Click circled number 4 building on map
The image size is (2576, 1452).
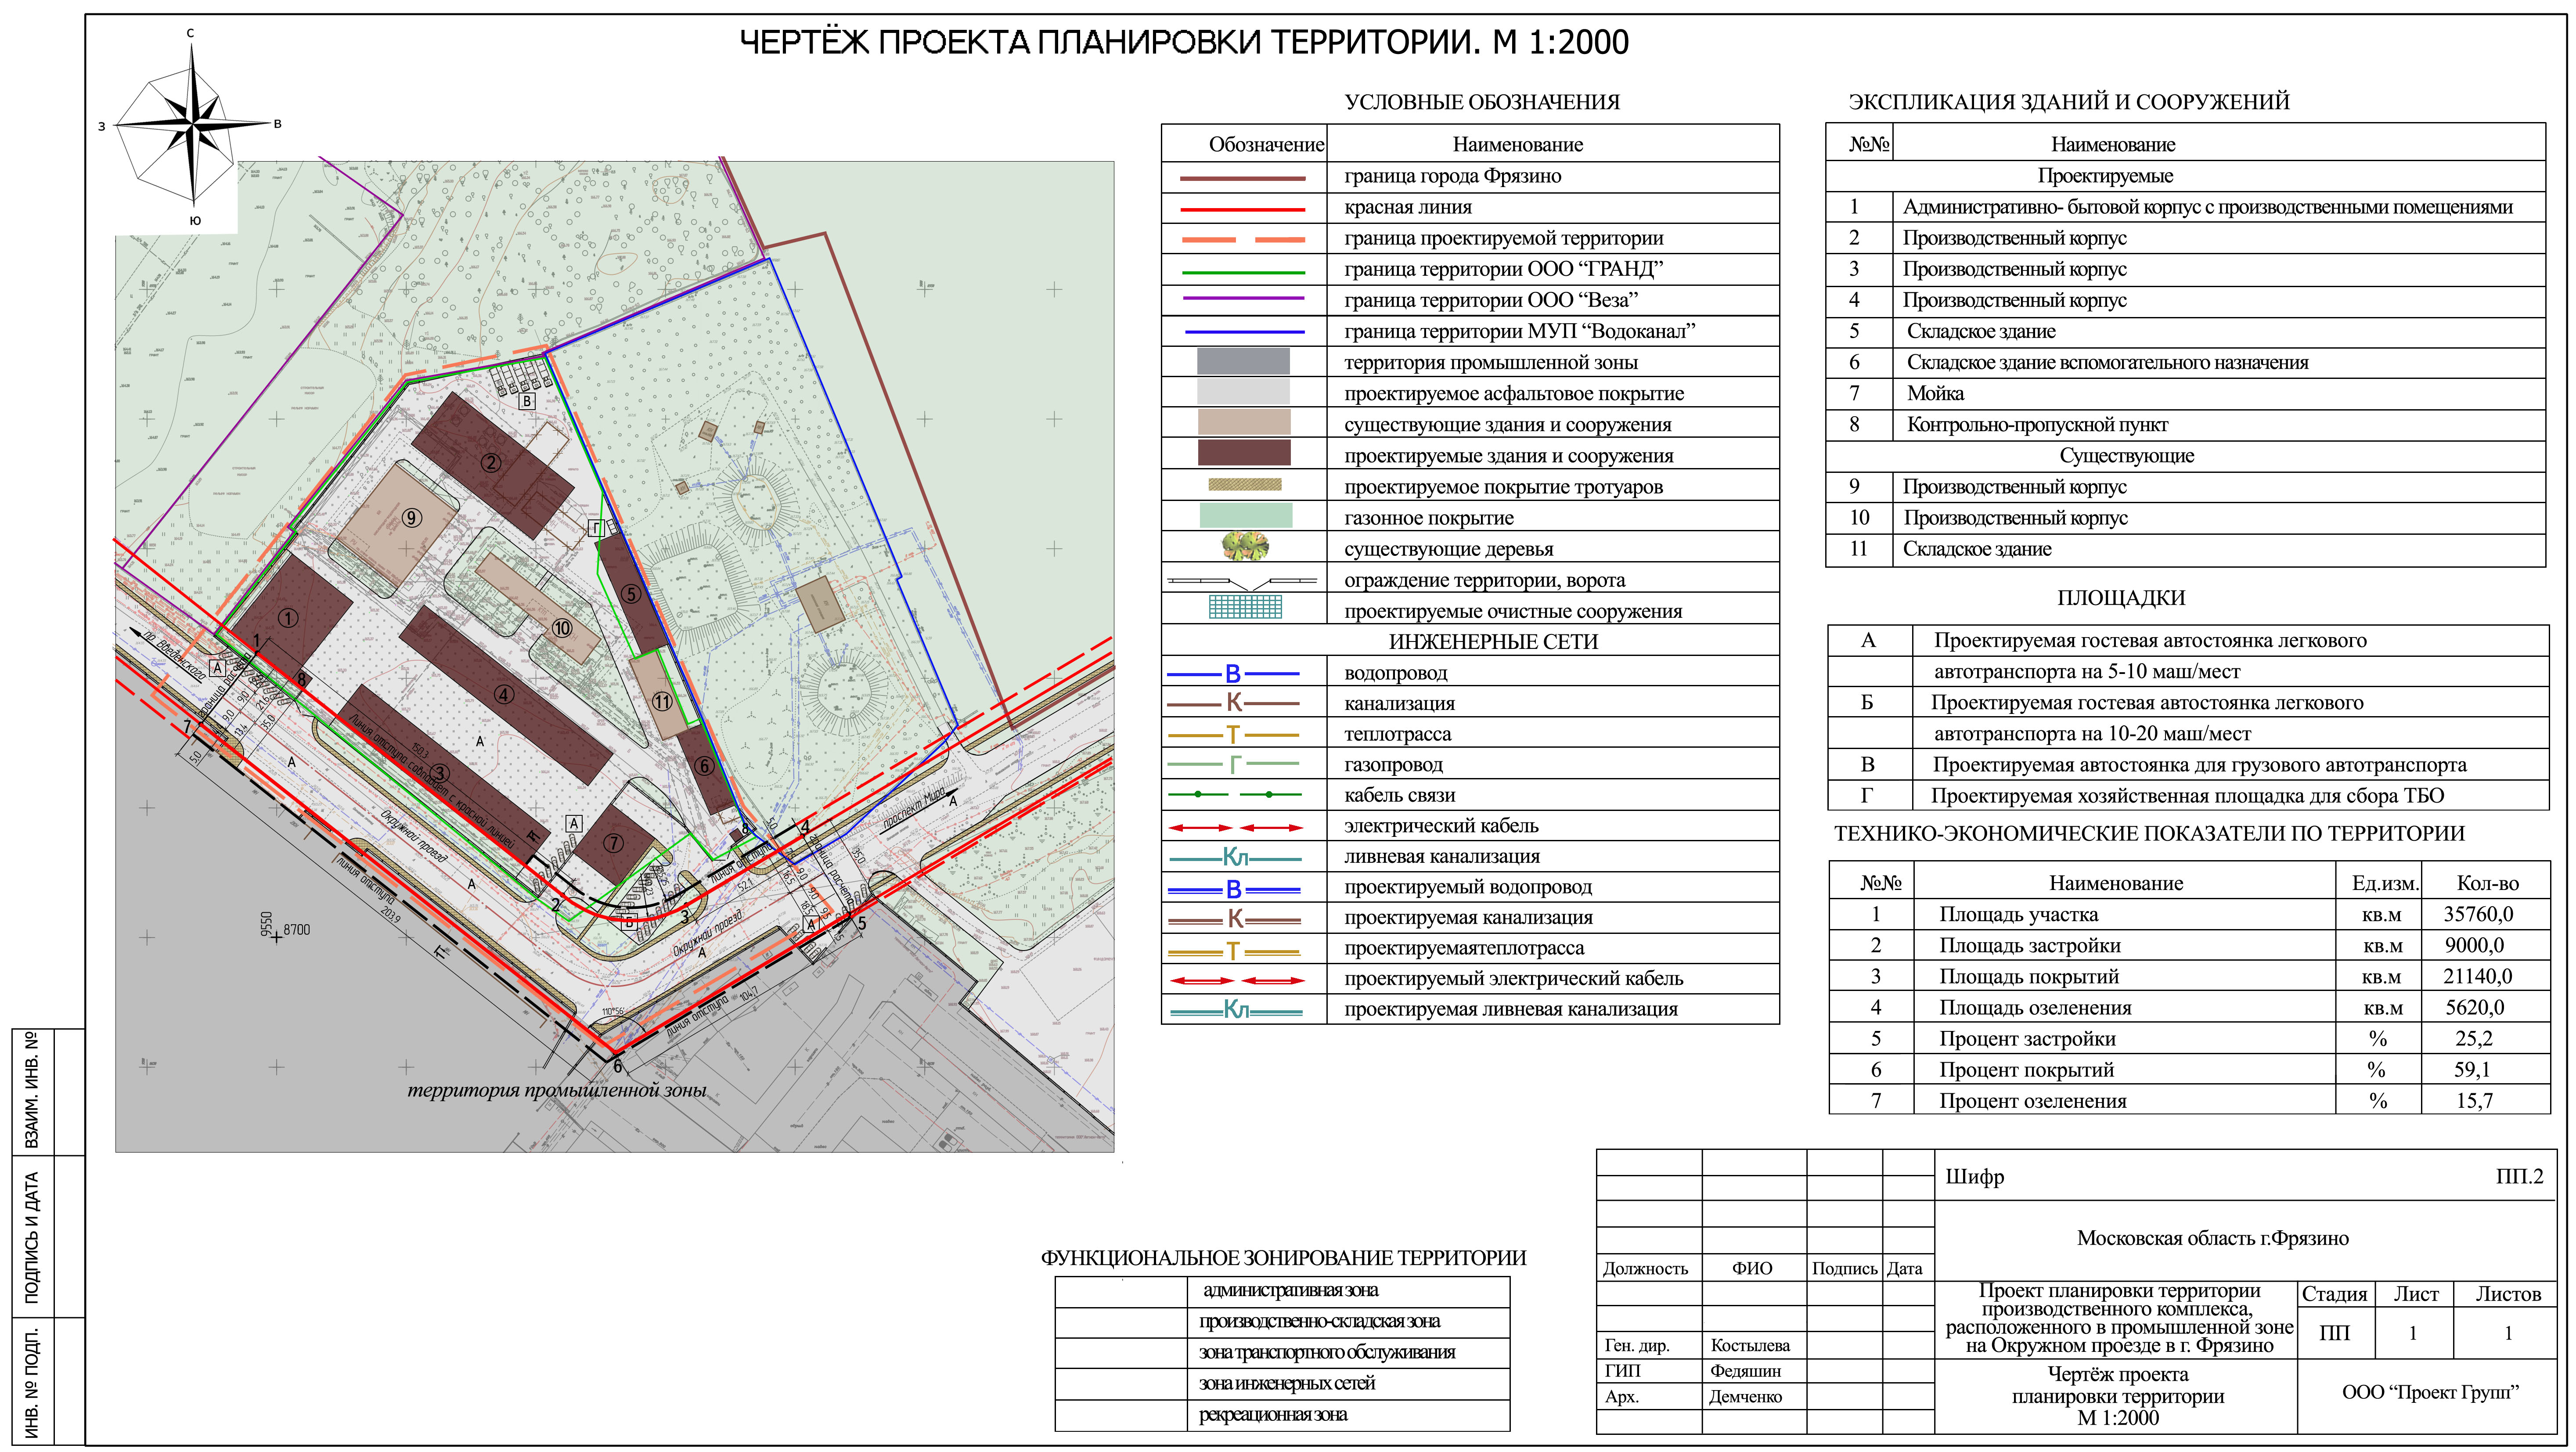tap(503, 695)
